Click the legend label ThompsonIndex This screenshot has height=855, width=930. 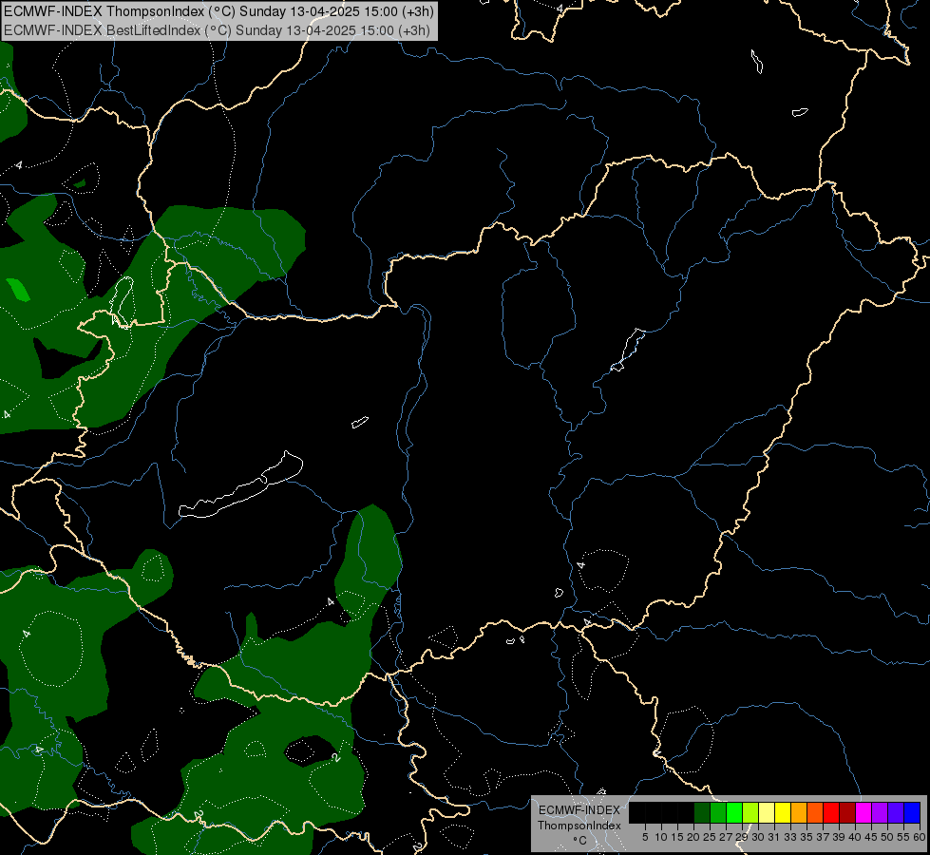(579, 826)
